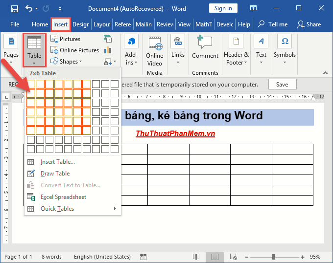The image size is (333, 263).
Task: Click the Page 1 of 1 indicator
Action: pos(18,257)
